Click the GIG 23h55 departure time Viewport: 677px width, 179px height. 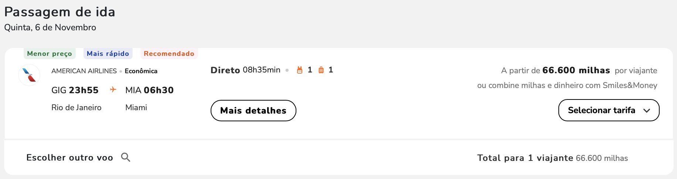75,90
